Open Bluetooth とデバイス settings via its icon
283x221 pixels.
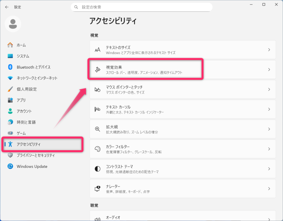pos(10,67)
